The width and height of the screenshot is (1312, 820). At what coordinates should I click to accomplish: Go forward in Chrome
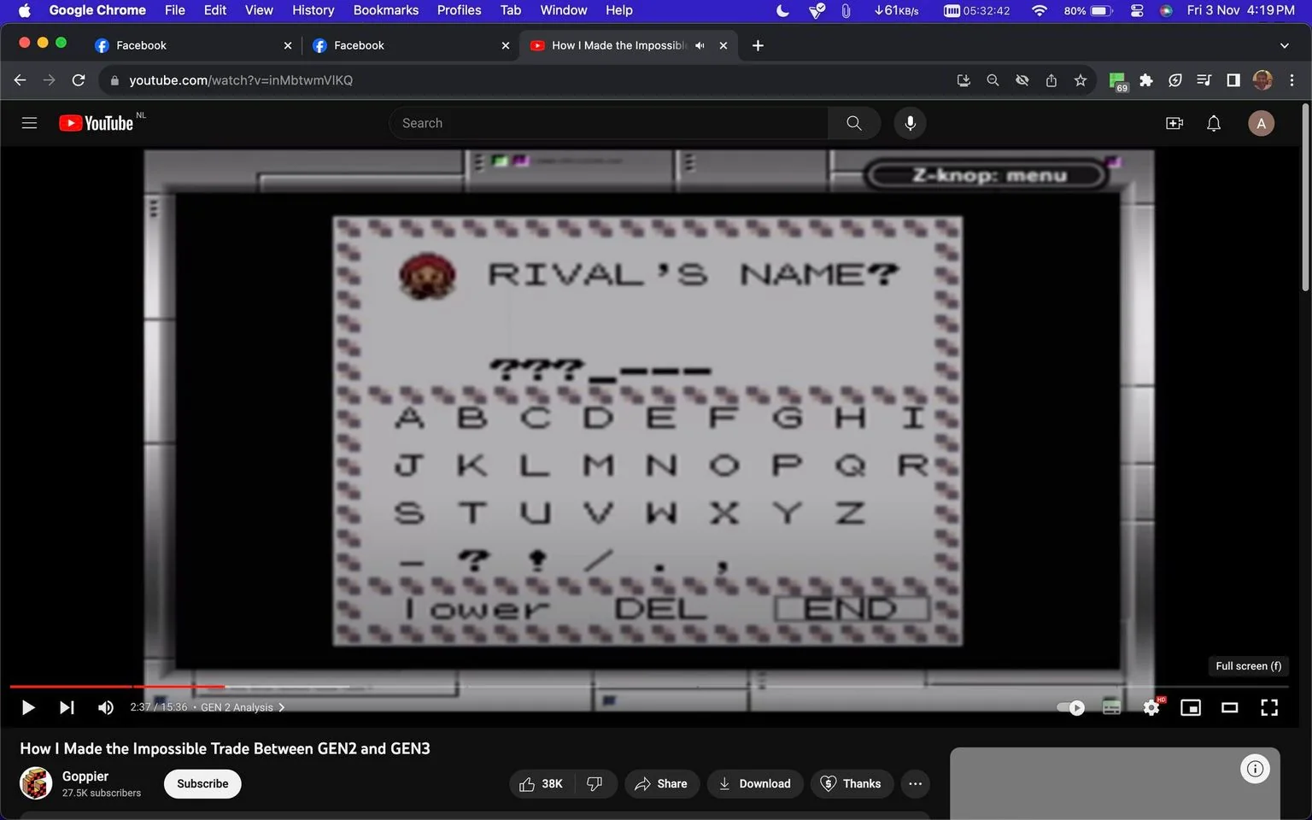tap(50, 80)
